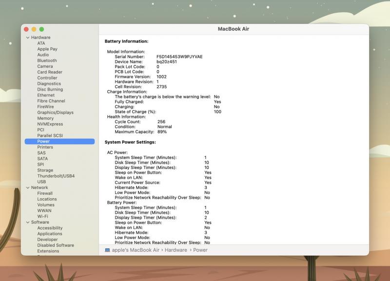Select Bluetooth in the sidebar
Screen dimensions: 390x281
(x=47, y=60)
